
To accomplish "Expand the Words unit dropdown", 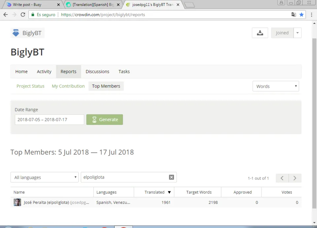I will click(x=276, y=86).
